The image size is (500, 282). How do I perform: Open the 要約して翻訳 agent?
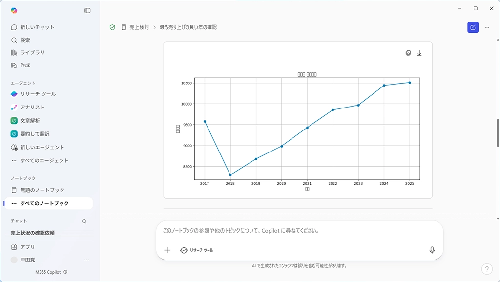pyautogui.click(x=35, y=134)
